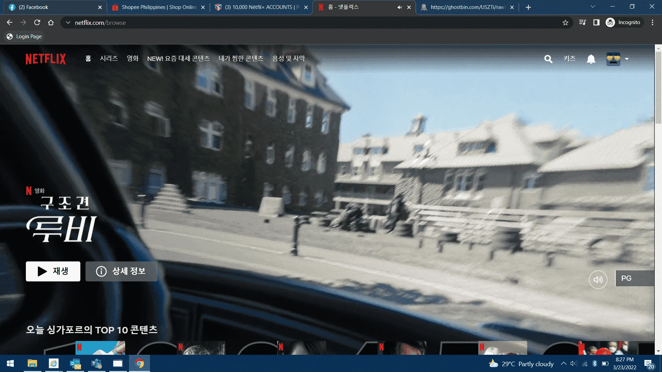Image resolution: width=662 pixels, height=372 pixels.
Task: Open the Login Page bookmark
Action: (x=24, y=37)
